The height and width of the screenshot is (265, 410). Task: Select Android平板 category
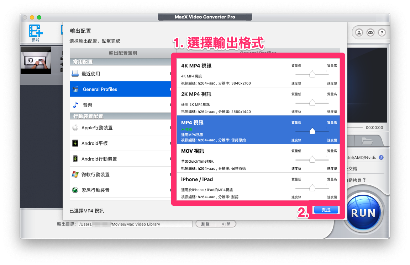pyautogui.click(x=121, y=143)
